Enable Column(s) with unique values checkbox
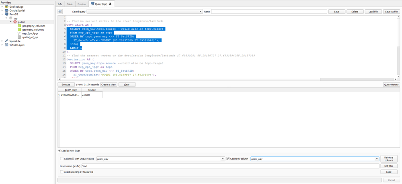 pyautogui.click(x=62, y=159)
